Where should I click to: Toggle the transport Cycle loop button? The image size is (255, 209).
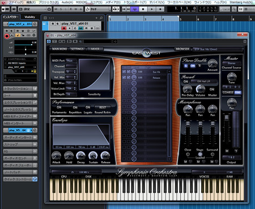135,9
